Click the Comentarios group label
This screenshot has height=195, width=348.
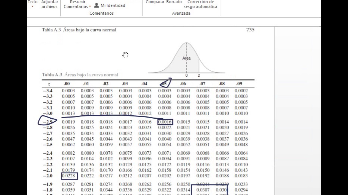click(x=102, y=13)
